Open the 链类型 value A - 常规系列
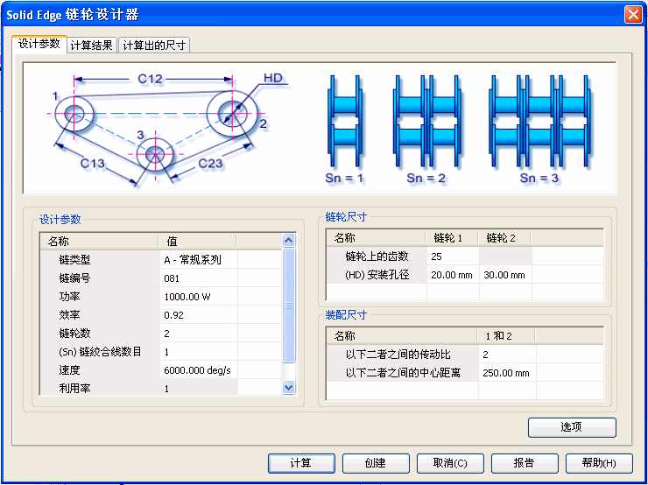648x485 pixels. (x=199, y=260)
